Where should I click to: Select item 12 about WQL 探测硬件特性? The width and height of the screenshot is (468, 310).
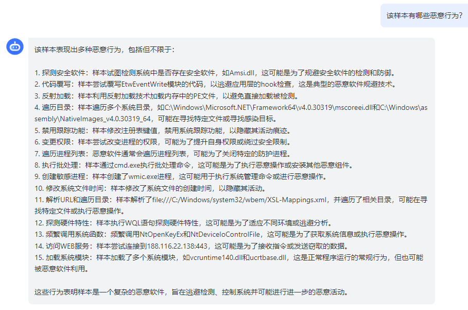(184, 223)
